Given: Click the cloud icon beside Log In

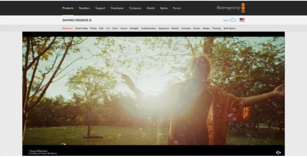Looking at the screenshot, I should click(x=233, y=20).
